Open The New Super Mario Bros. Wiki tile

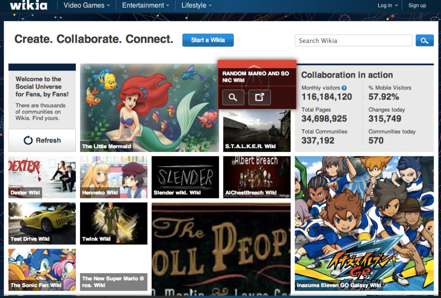(114, 270)
